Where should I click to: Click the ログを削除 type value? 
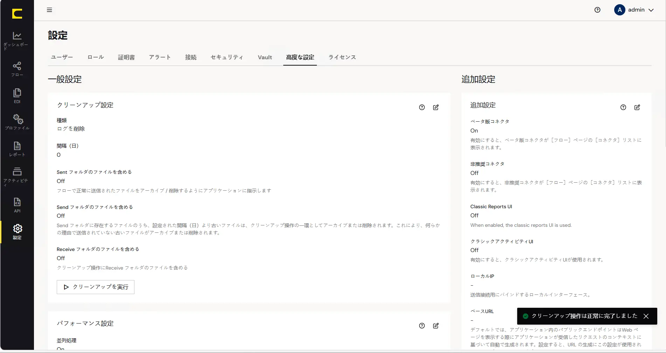(x=71, y=129)
